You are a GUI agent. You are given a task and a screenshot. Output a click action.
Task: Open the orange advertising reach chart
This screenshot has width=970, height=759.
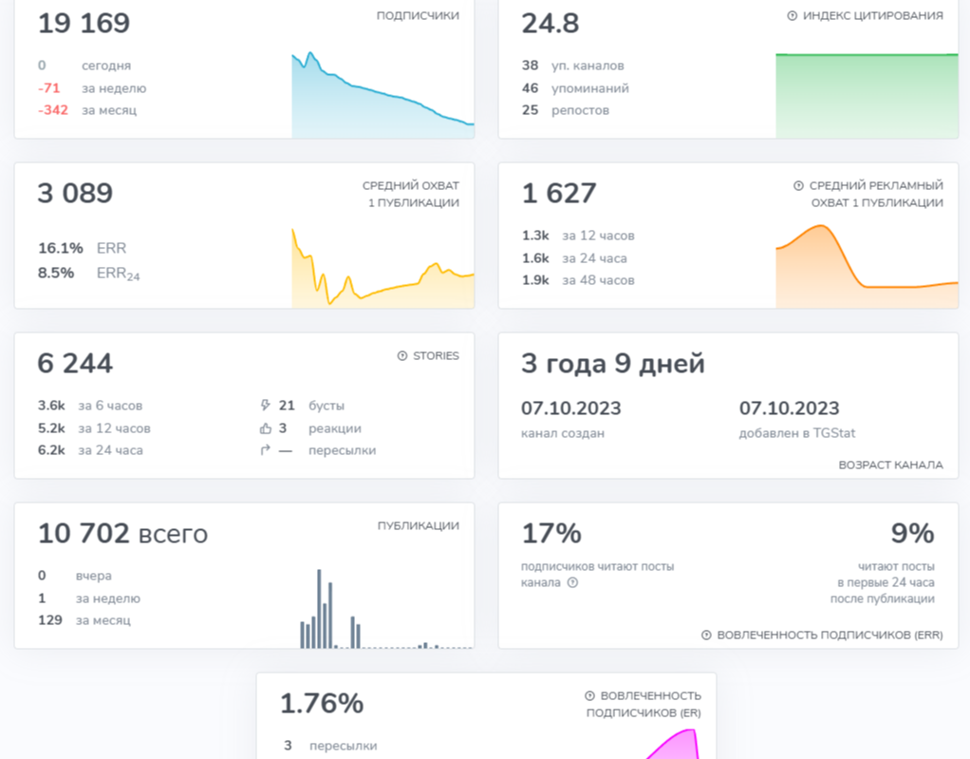point(867,266)
